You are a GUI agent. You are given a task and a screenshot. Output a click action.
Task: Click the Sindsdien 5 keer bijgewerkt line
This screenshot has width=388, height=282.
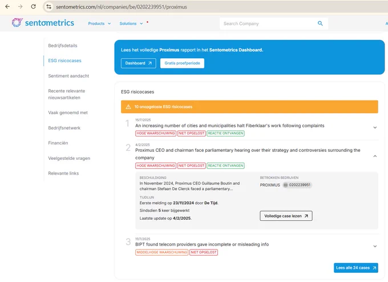164,211
